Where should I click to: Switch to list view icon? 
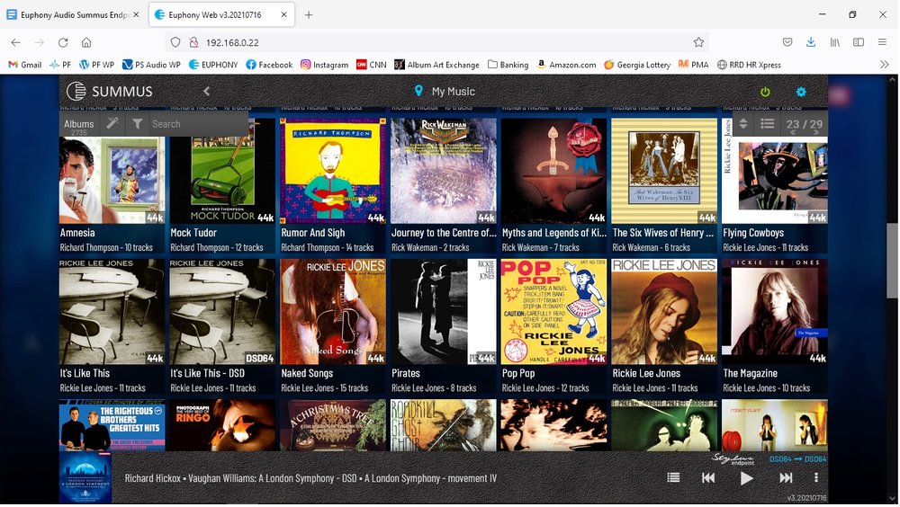(768, 123)
